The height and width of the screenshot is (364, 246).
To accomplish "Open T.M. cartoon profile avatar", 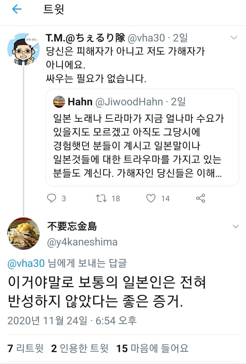I will 24,49.
